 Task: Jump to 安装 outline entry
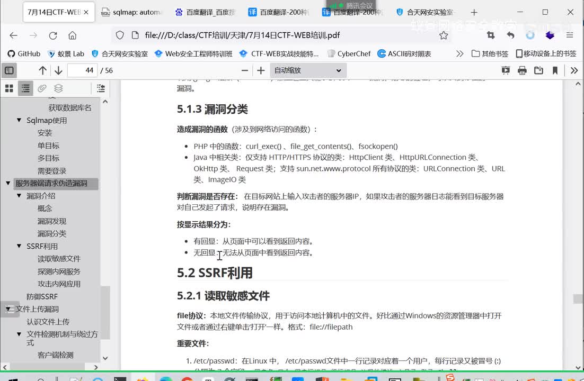[x=45, y=133]
